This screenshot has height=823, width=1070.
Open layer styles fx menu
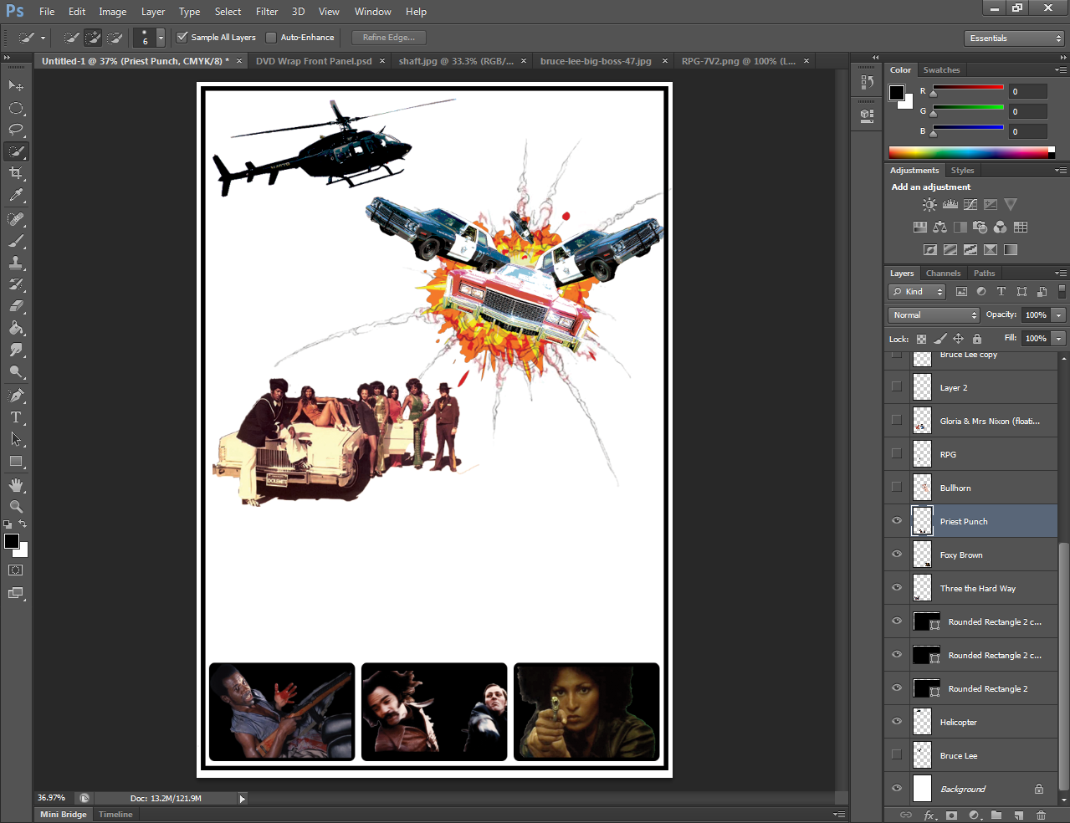pyautogui.click(x=929, y=815)
